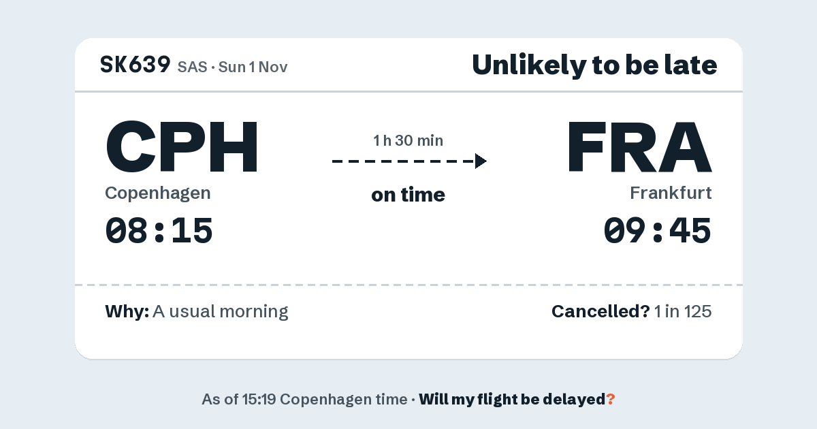The image size is (817, 429).
Task: Click the FRA airport code
Action: [x=639, y=146]
